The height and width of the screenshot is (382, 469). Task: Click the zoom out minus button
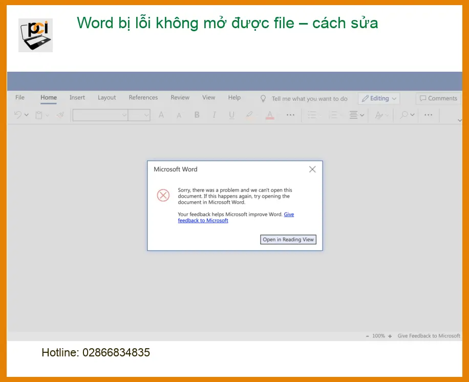click(x=367, y=336)
